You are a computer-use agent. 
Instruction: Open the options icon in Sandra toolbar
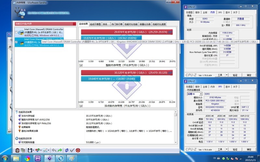click(x=17, y=150)
